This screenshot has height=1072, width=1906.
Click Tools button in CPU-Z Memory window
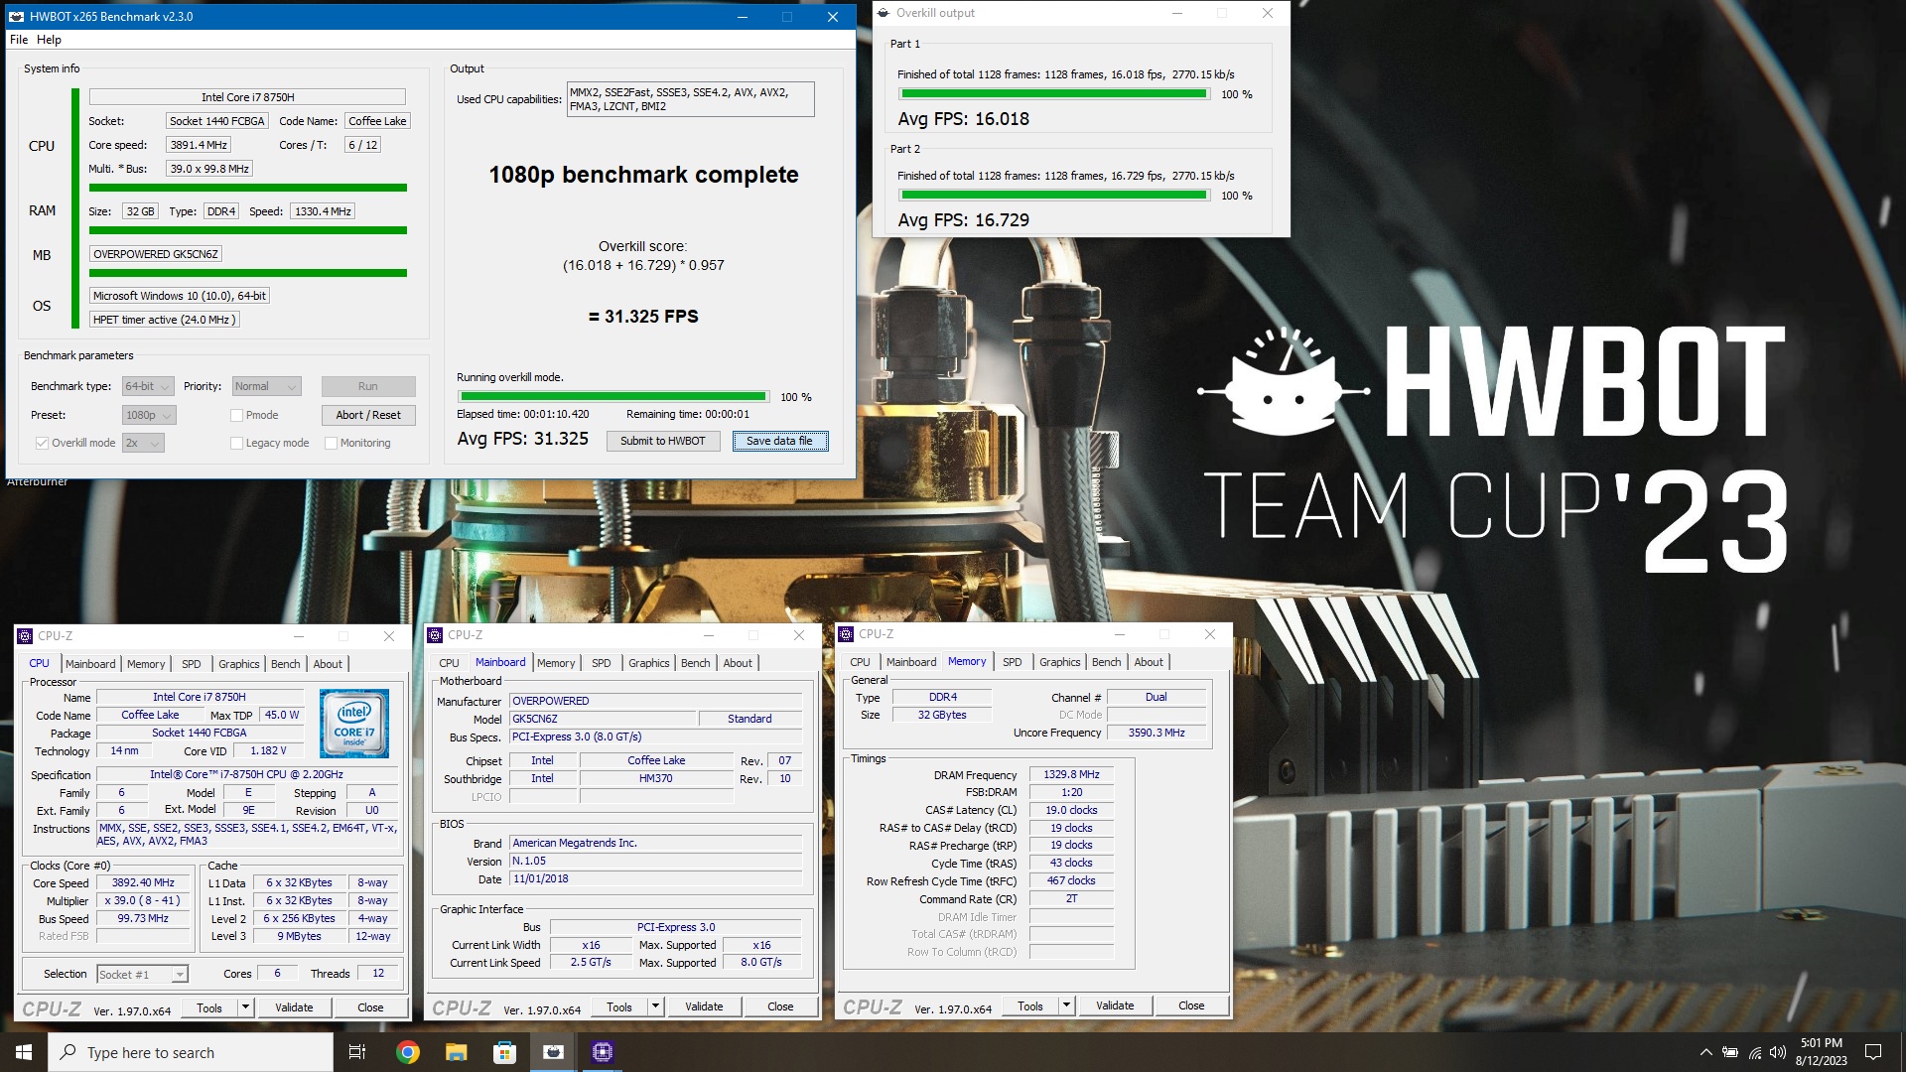1030,1005
